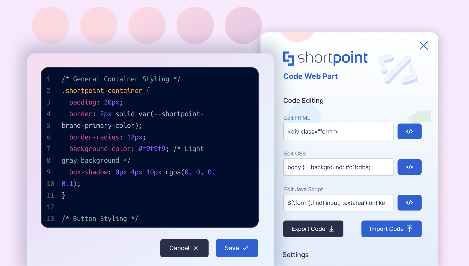This screenshot has height=266, width=469.
Task: Cancel the code editor changes
Action: tap(184, 248)
